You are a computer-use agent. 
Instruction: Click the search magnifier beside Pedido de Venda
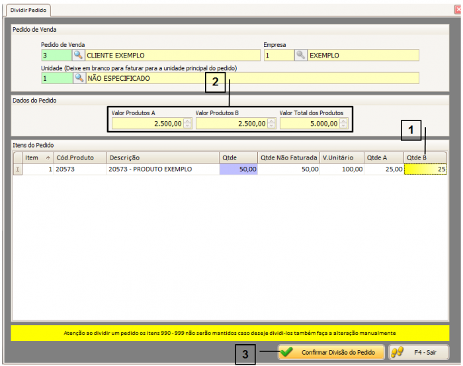click(x=79, y=56)
